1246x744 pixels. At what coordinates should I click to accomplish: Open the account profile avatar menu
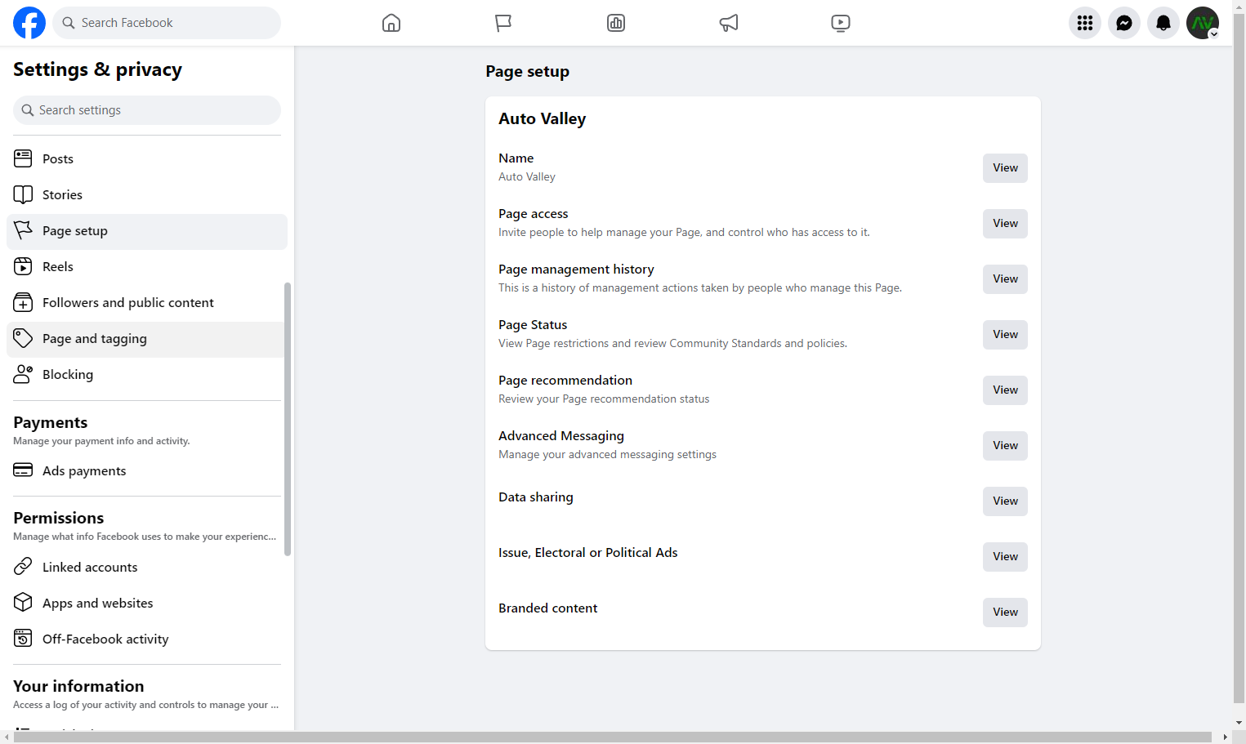pyautogui.click(x=1203, y=23)
